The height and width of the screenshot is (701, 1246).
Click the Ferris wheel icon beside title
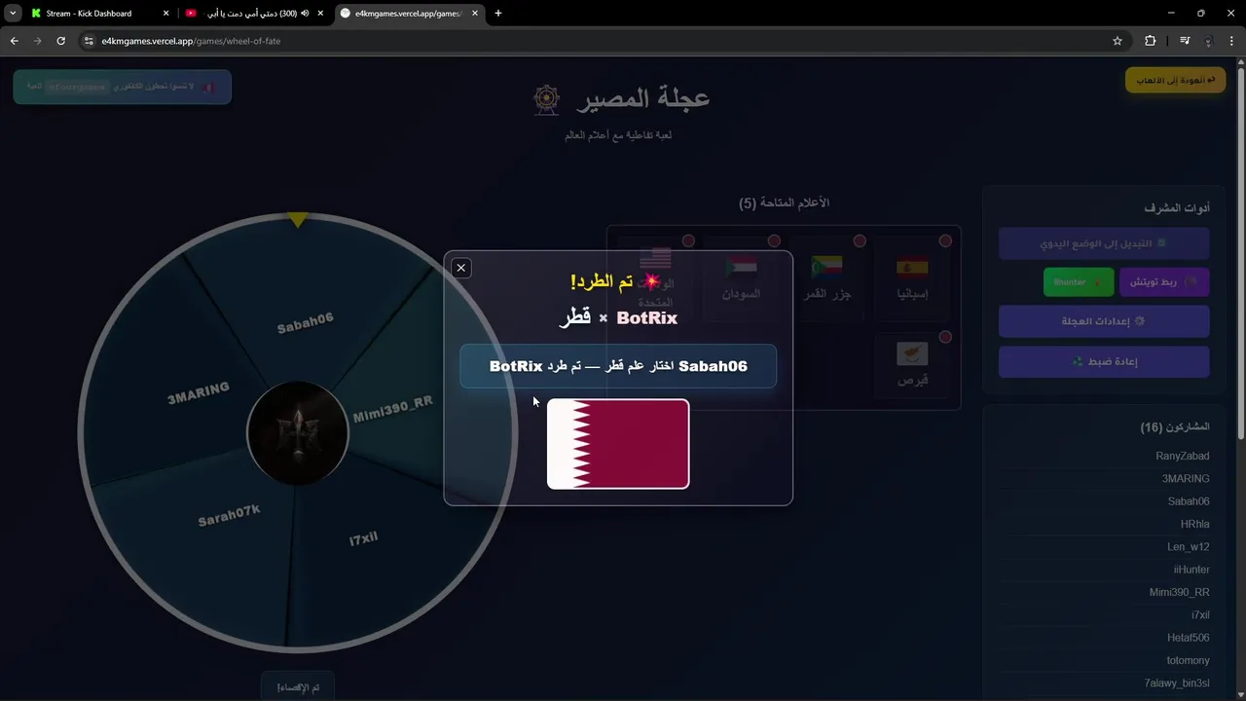[547, 98]
